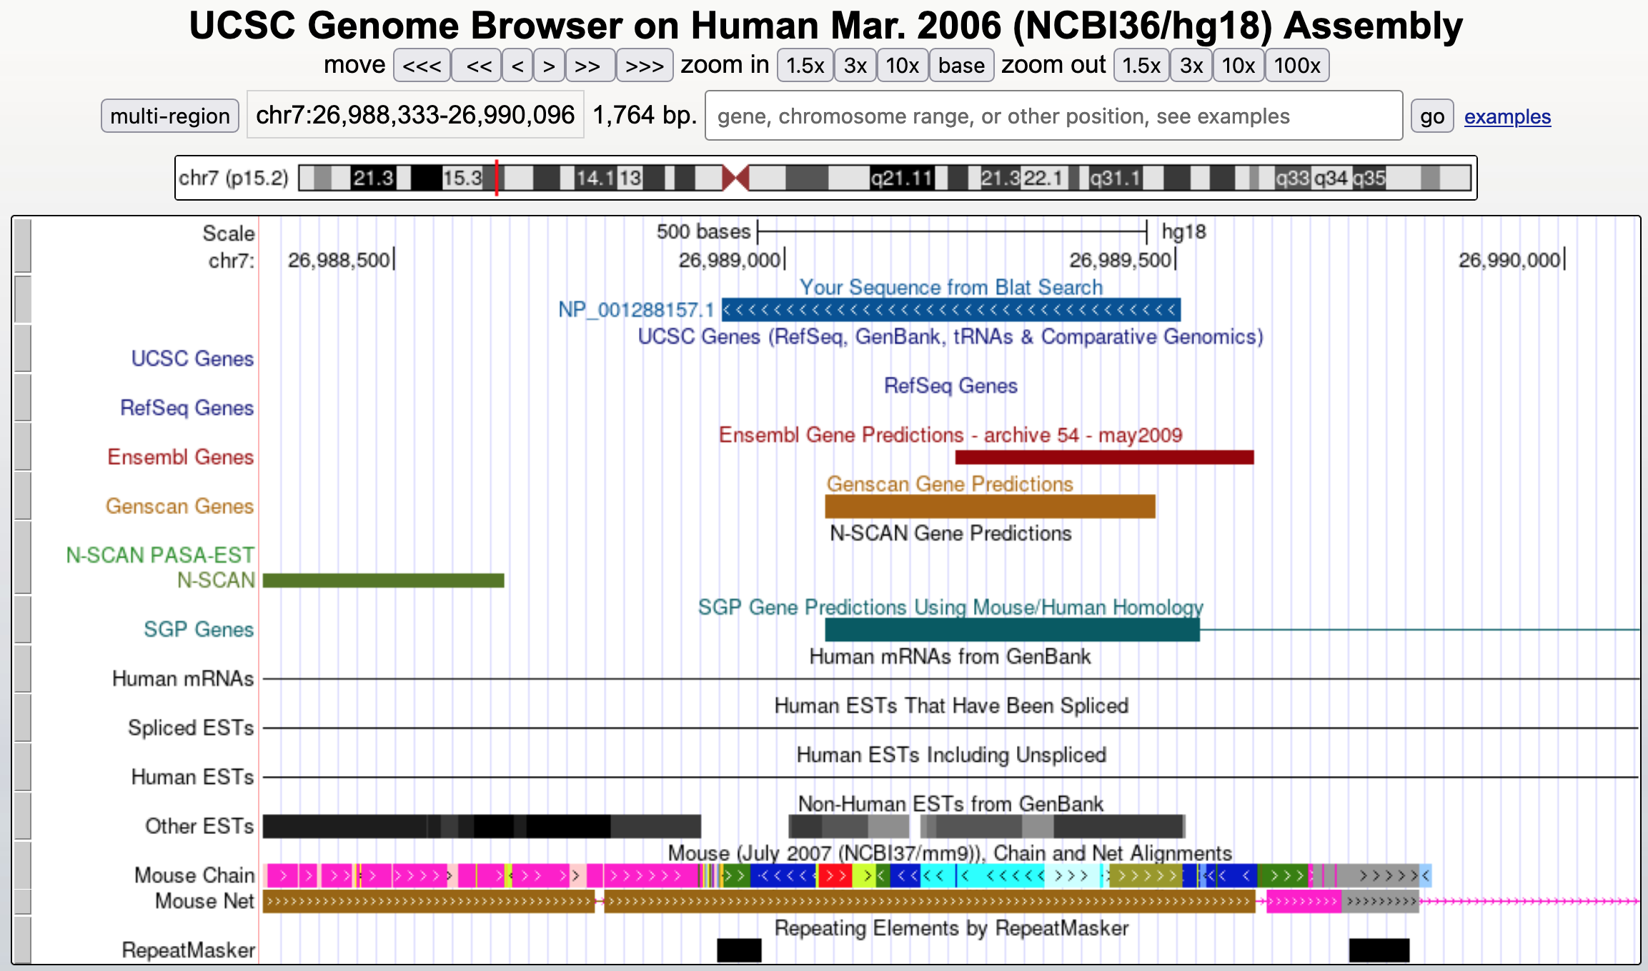Click dark red Ensembl gene prediction bar
Image resolution: width=1648 pixels, height=971 pixels.
pyautogui.click(x=1104, y=457)
